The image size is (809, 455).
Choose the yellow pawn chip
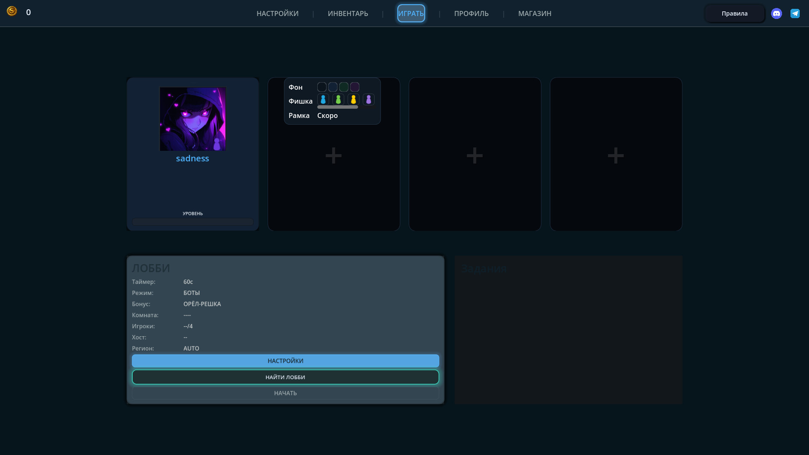coord(354,100)
